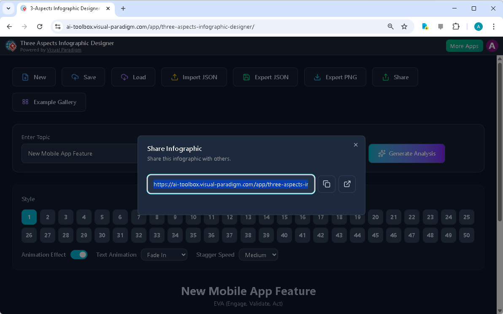Click the copy link icon in Share dialog
Screen dimensions: 503x314
[327, 184]
